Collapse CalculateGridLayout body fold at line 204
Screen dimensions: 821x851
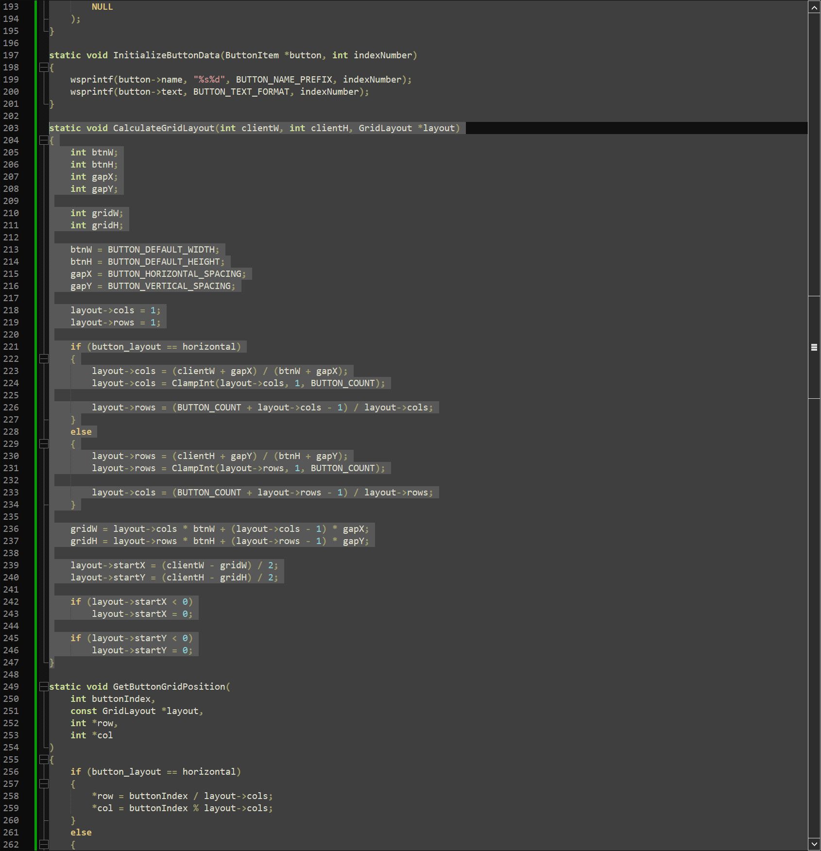(x=44, y=140)
